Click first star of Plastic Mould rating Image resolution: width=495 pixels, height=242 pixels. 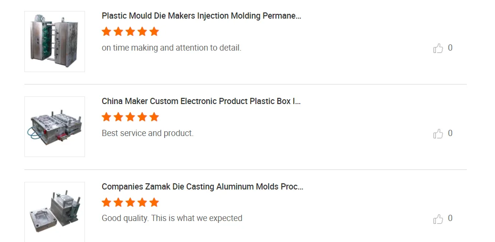(106, 32)
